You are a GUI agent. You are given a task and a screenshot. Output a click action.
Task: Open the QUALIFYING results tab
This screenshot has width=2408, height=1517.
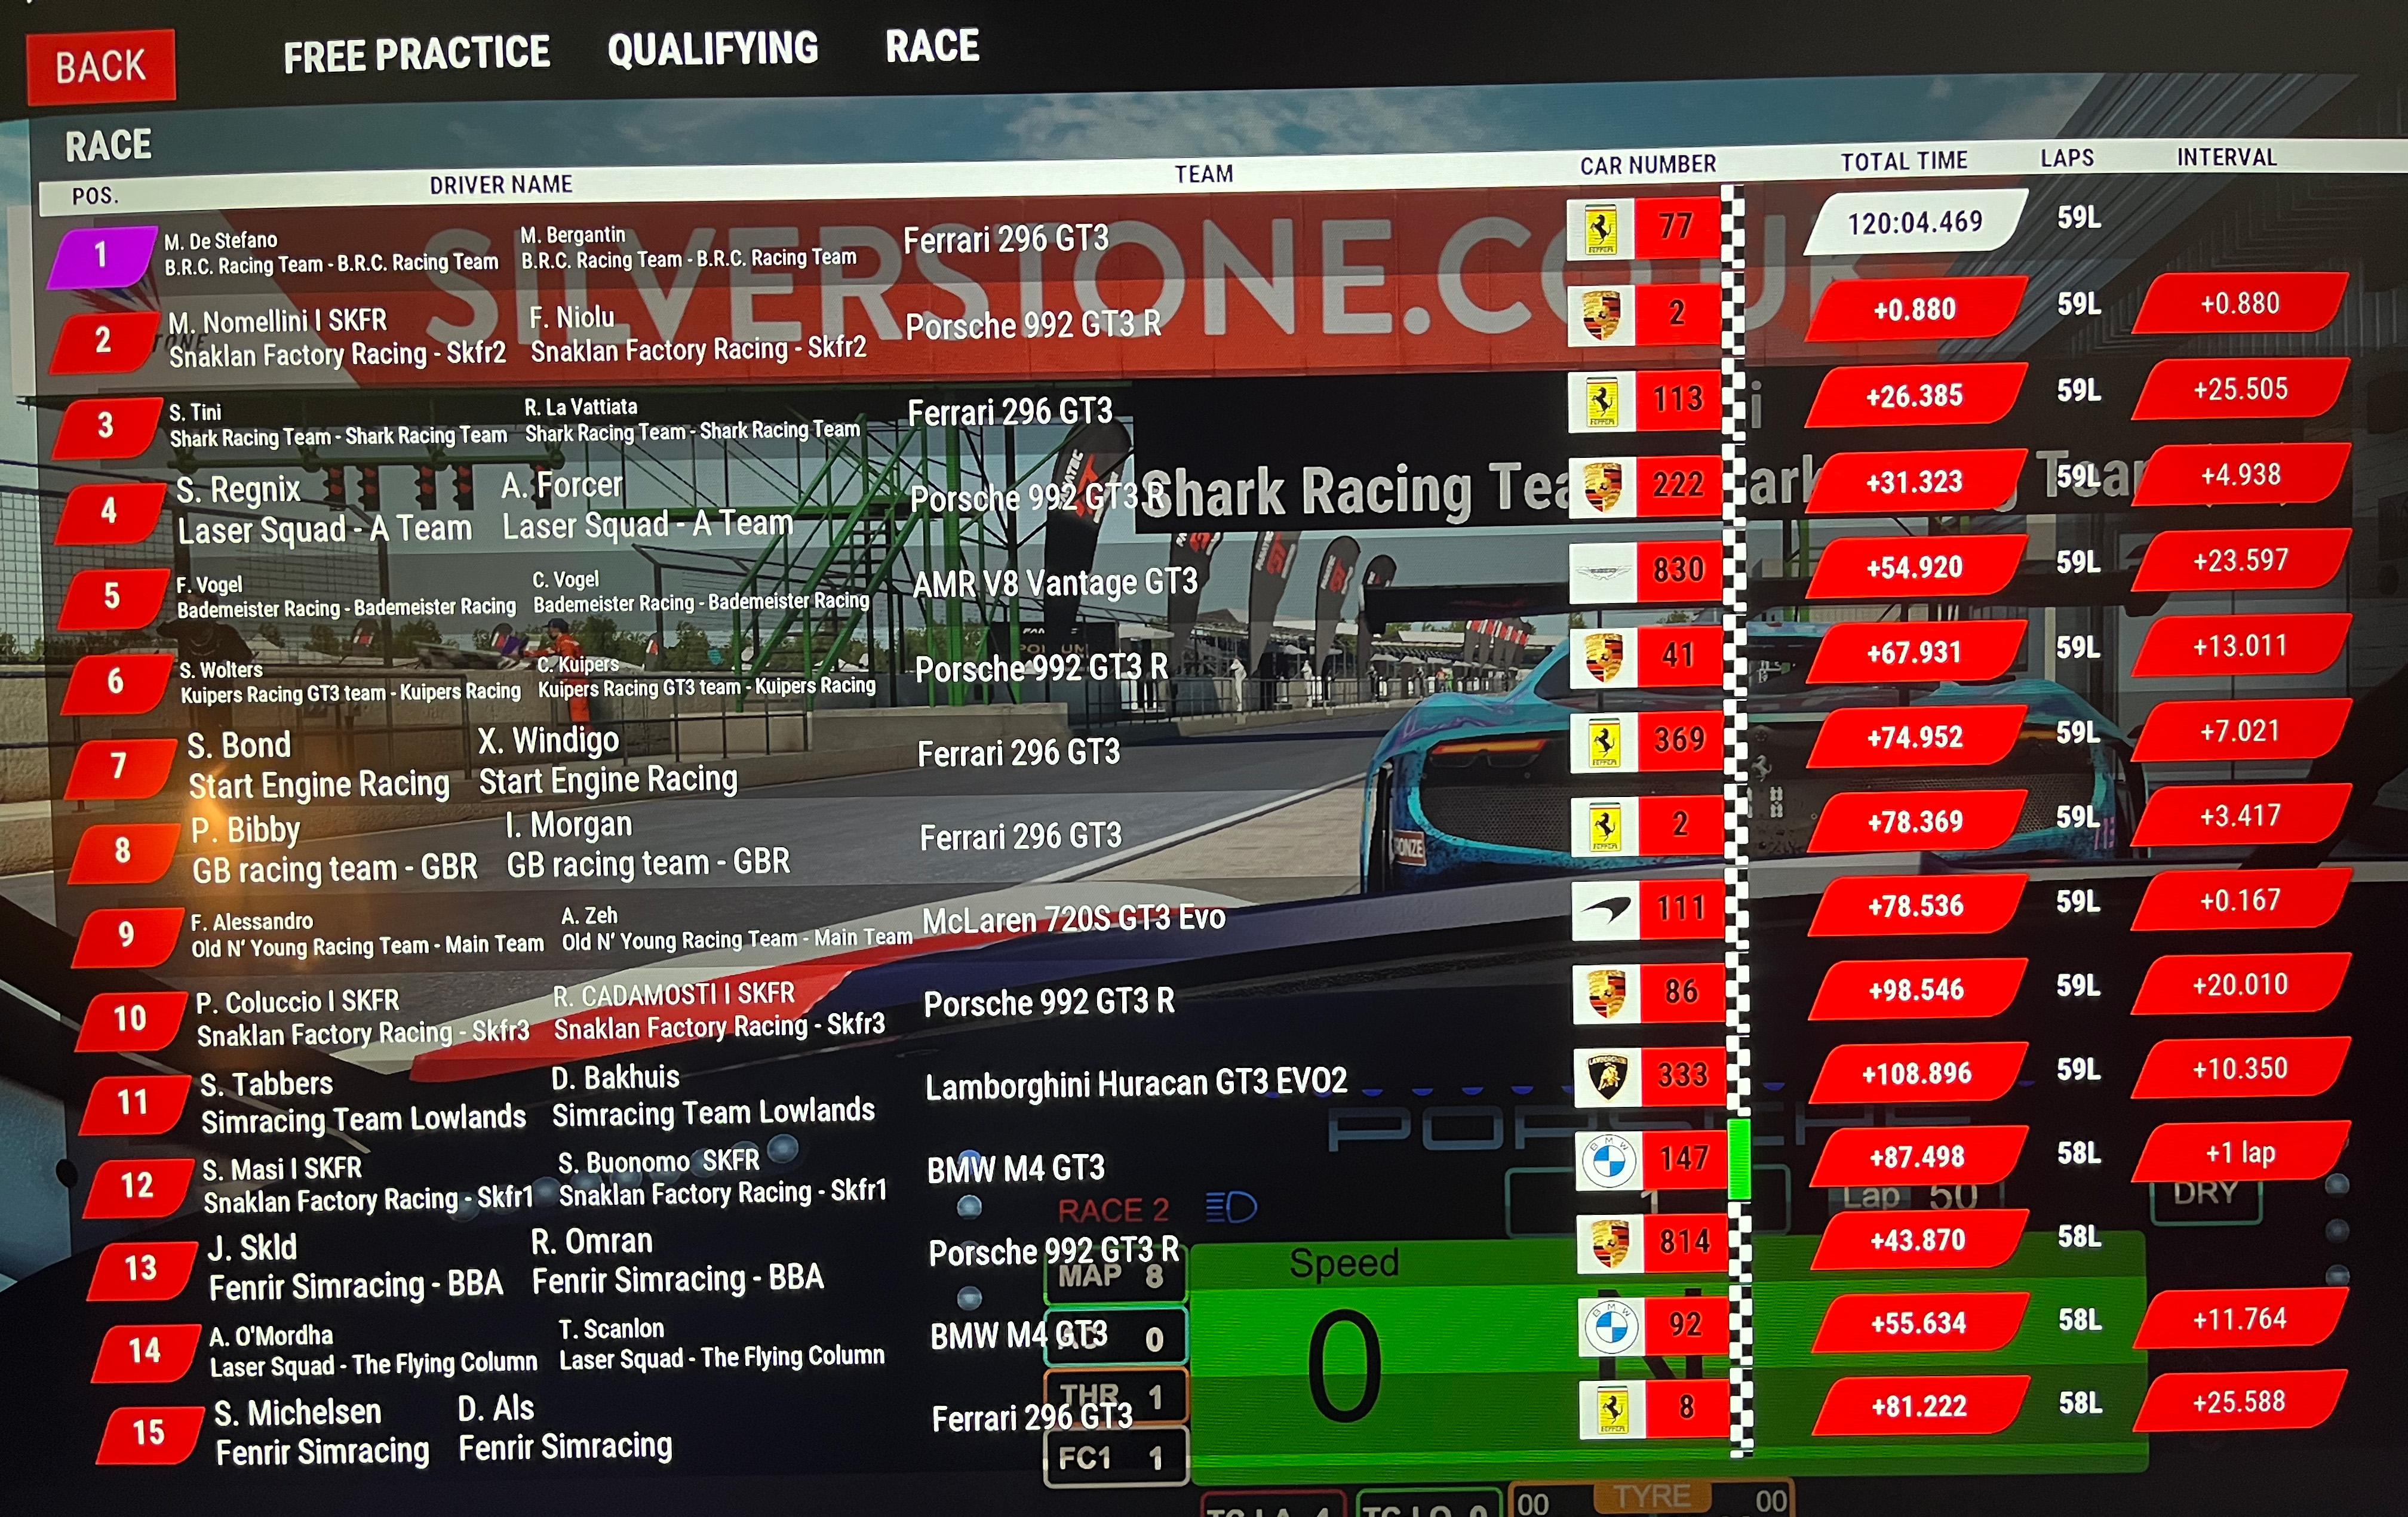[712, 49]
